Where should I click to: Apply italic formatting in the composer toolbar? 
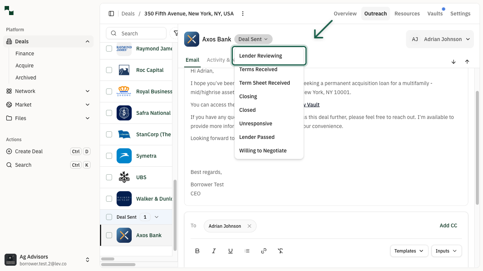click(214, 251)
